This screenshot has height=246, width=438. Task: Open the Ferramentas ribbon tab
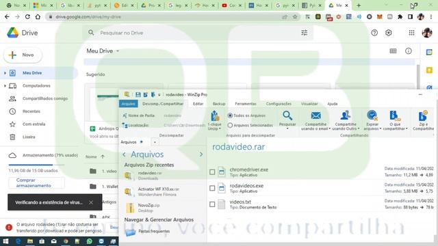click(246, 104)
